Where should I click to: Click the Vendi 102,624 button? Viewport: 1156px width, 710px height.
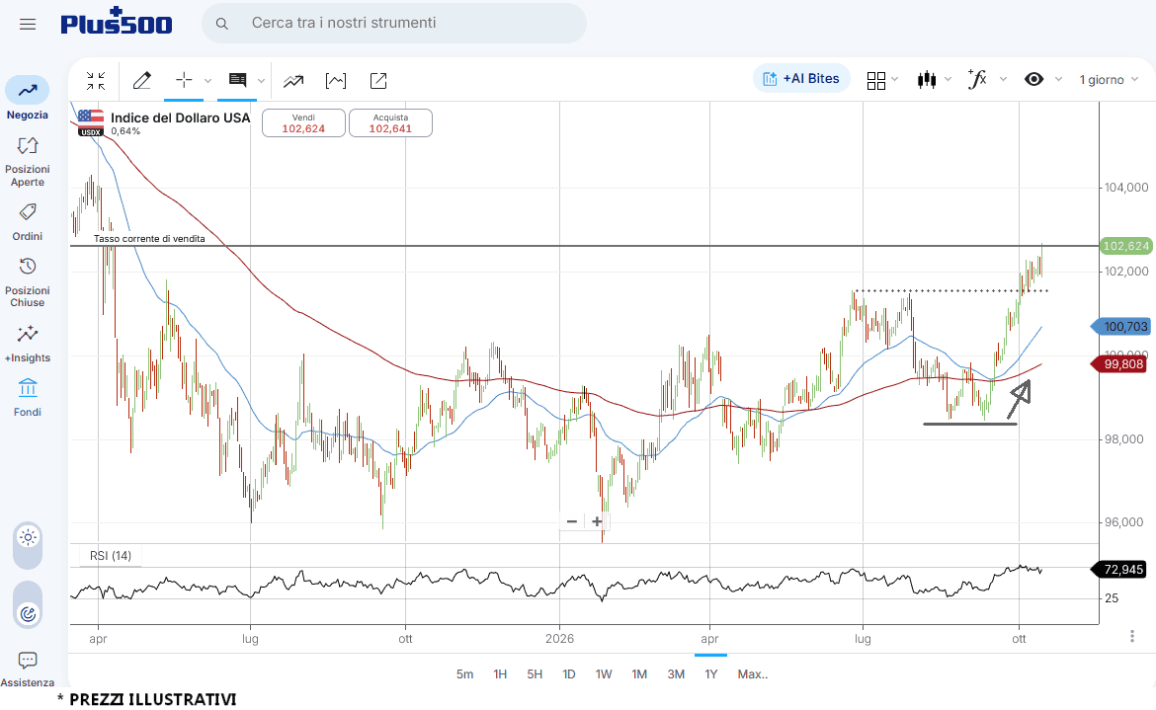(x=303, y=123)
